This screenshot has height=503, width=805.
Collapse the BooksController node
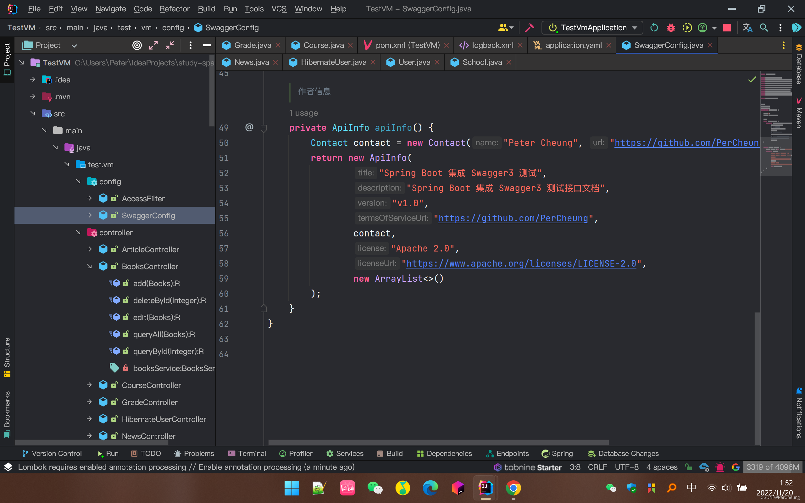[x=89, y=266]
